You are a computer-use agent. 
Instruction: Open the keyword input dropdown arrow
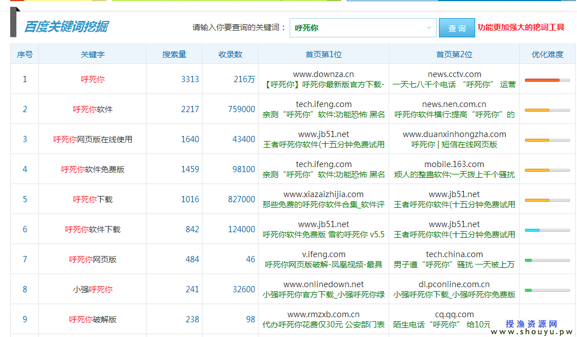429,28
